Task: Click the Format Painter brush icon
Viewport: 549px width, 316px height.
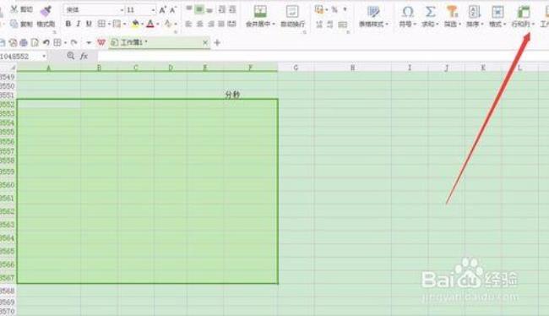Action: click(x=46, y=11)
